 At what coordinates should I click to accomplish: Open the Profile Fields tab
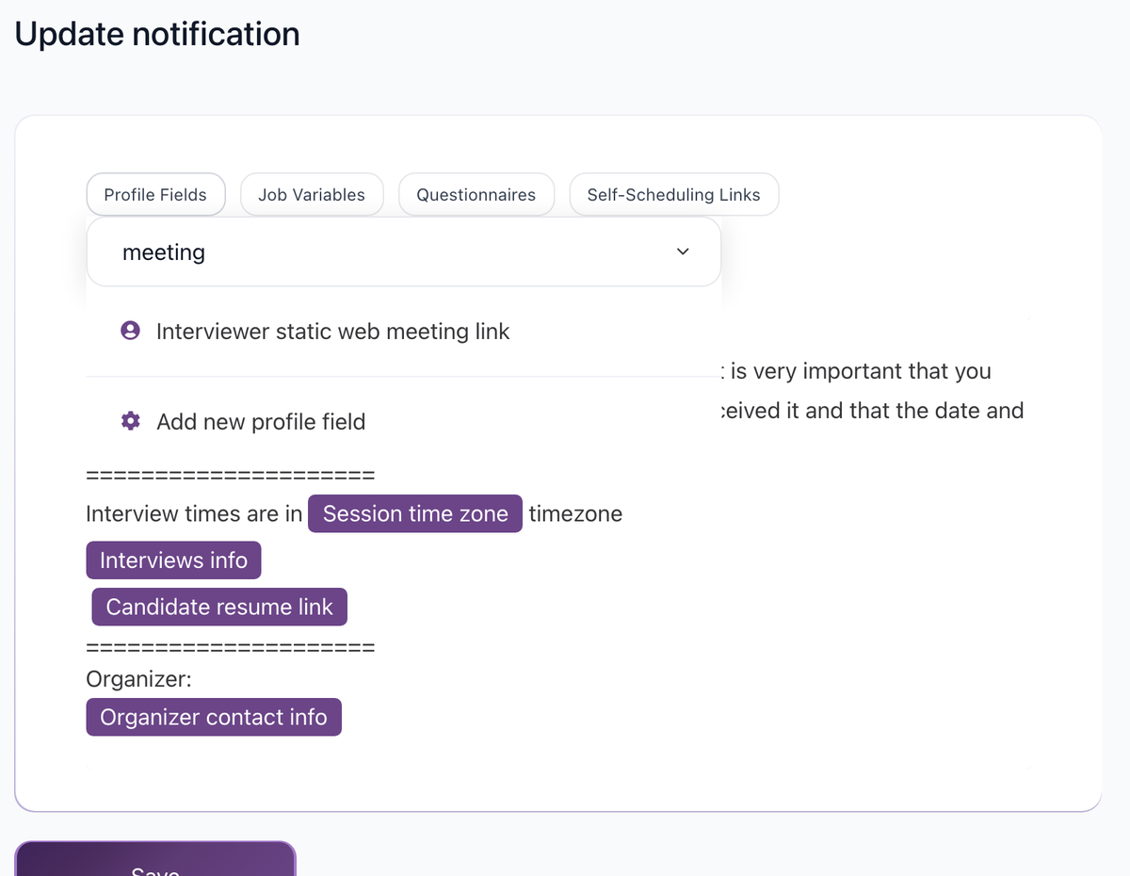155,195
